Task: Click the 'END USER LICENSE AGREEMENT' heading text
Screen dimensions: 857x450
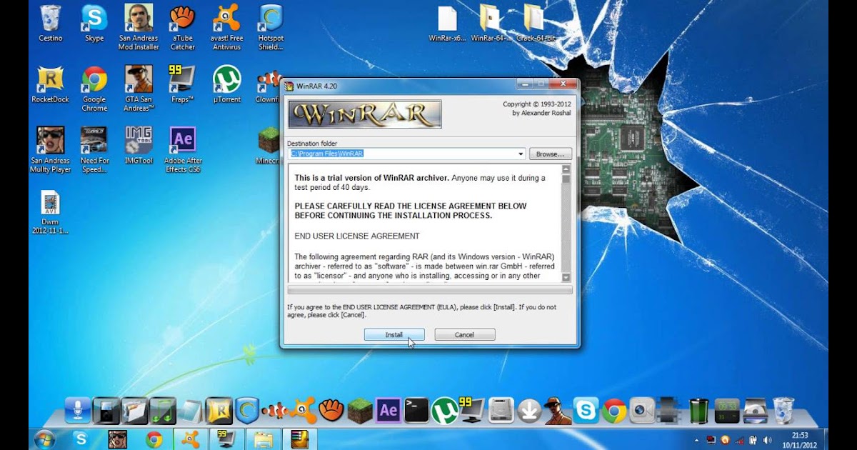Action: 357,236
